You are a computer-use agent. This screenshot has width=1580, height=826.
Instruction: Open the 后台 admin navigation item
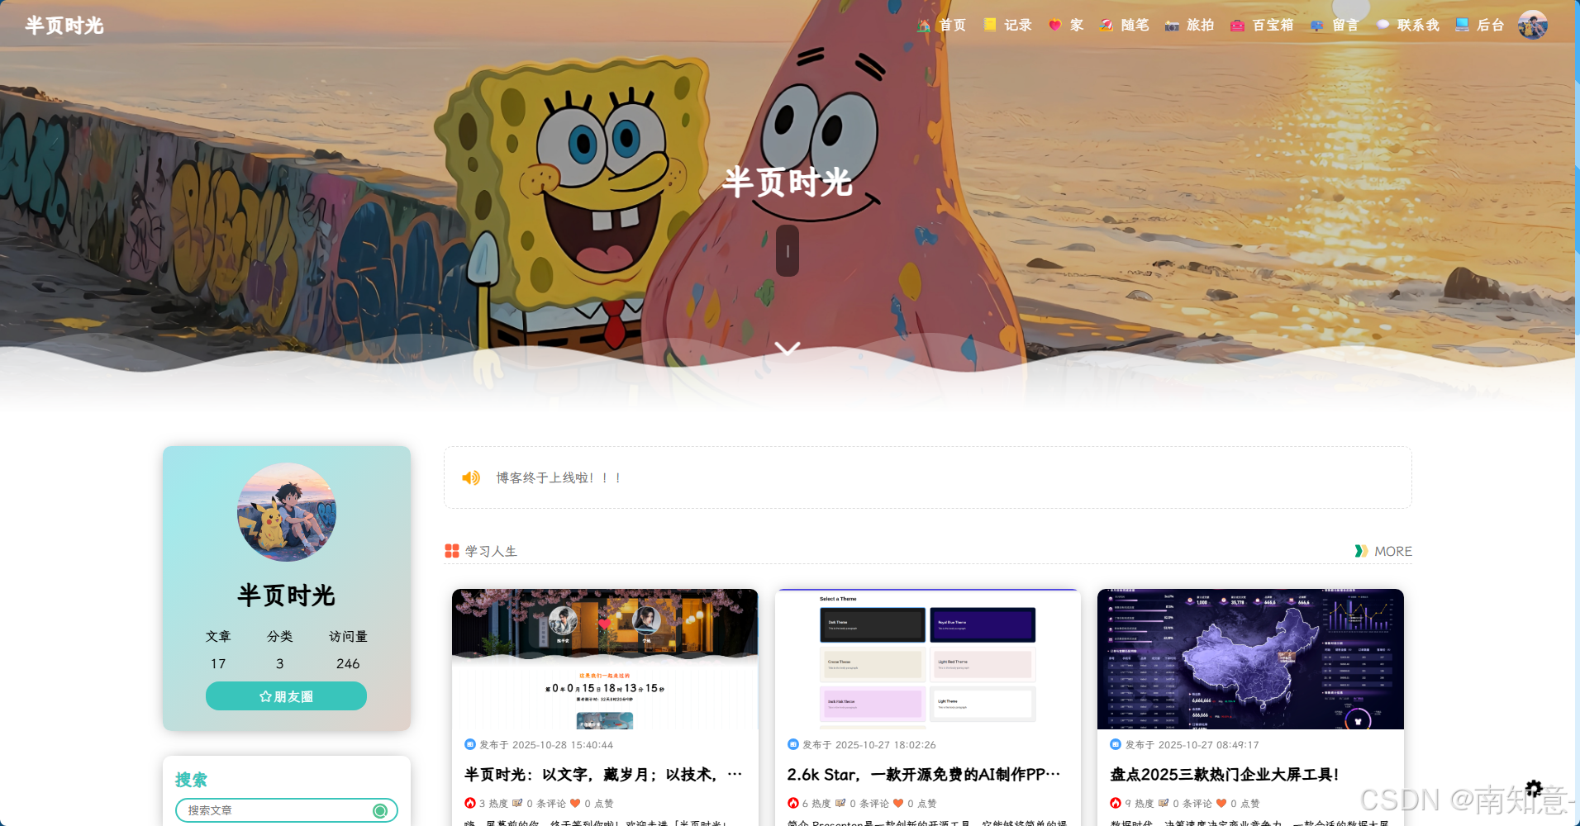pyautogui.click(x=1480, y=26)
